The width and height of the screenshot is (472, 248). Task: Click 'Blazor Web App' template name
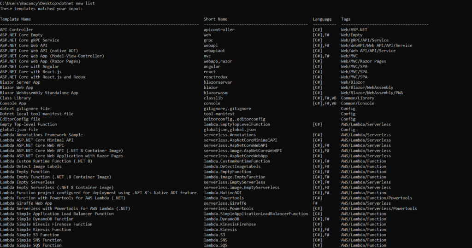click(x=17, y=87)
